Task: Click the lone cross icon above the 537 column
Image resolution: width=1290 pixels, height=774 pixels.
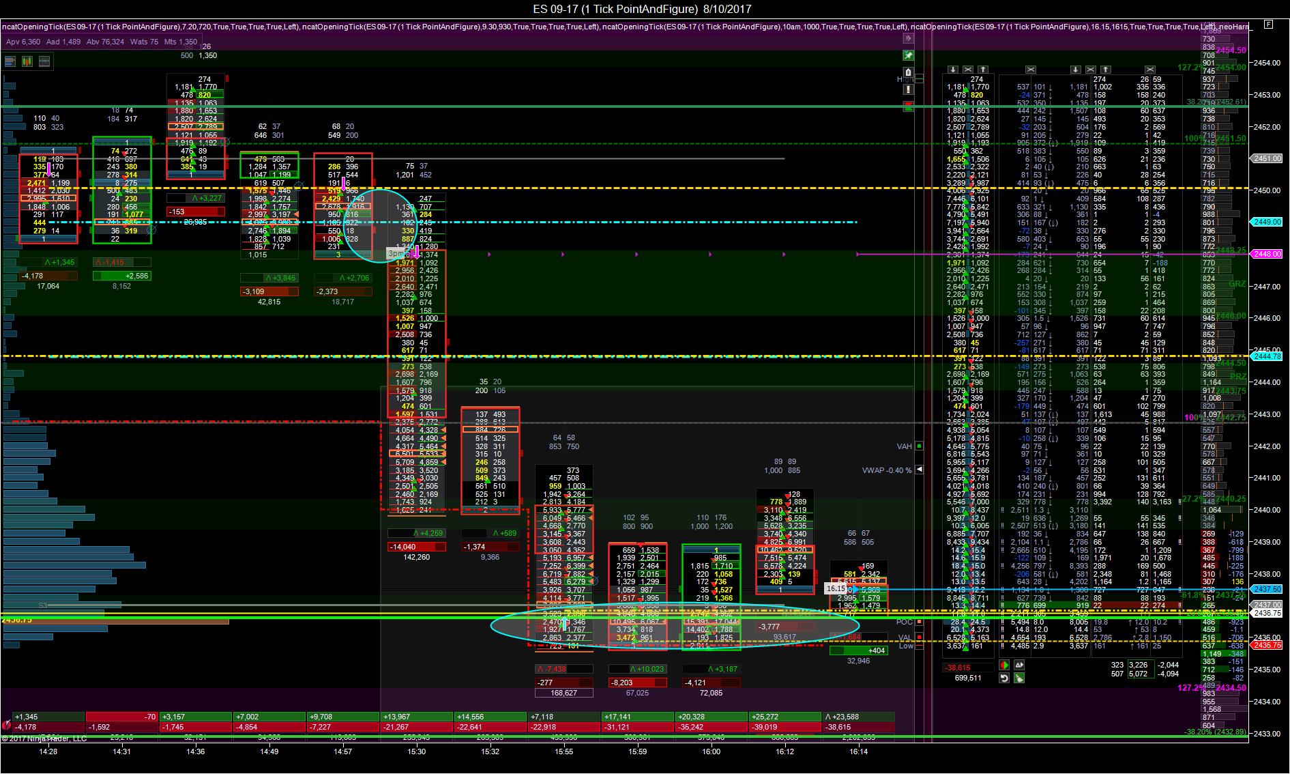Action: 1031,70
